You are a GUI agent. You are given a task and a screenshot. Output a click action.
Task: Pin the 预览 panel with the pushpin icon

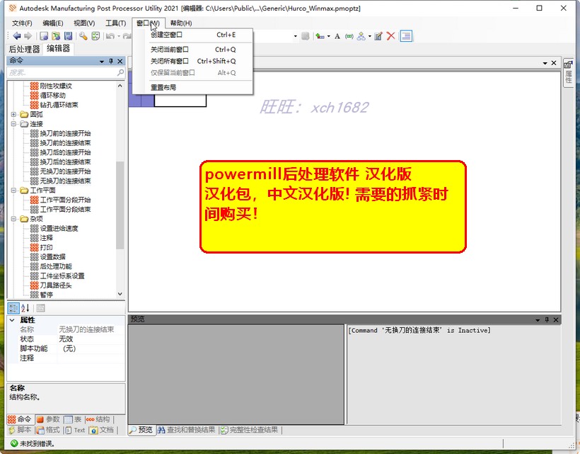coord(547,319)
